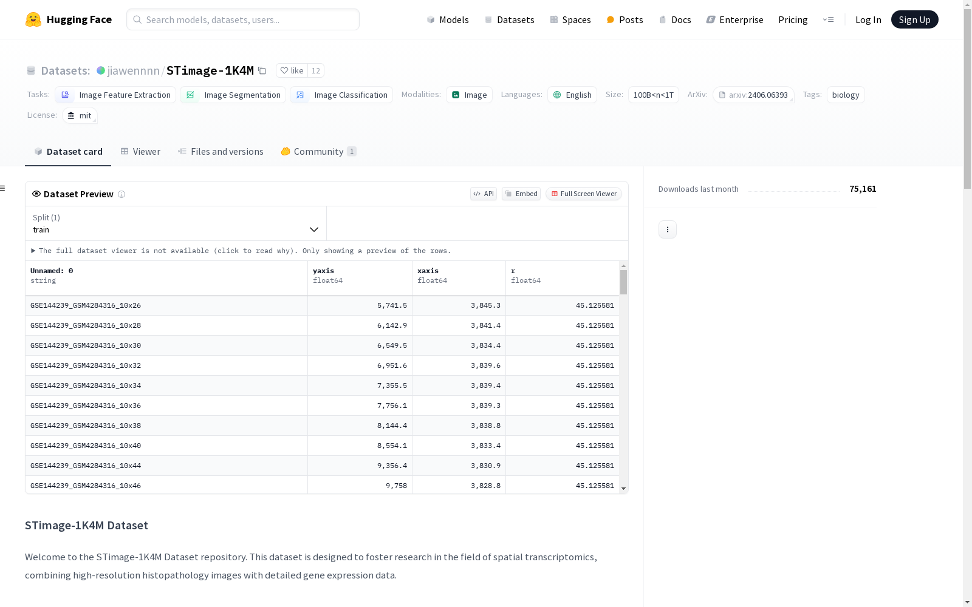Switch to the Dataset card tab
This screenshot has width=972, height=607.
click(x=68, y=152)
